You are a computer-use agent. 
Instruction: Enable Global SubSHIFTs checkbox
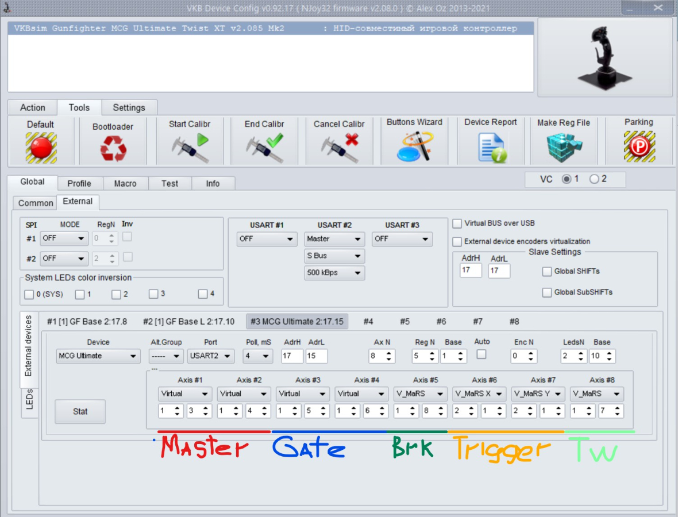pos(547,292)
